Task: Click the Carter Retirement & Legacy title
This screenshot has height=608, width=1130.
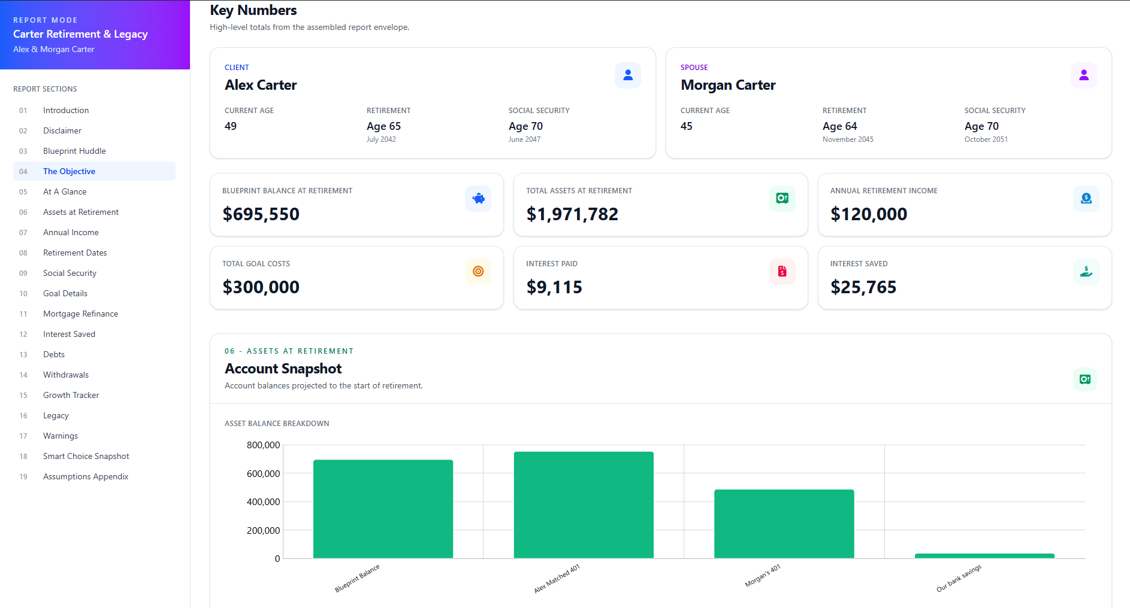Action: tap(80, 34)
